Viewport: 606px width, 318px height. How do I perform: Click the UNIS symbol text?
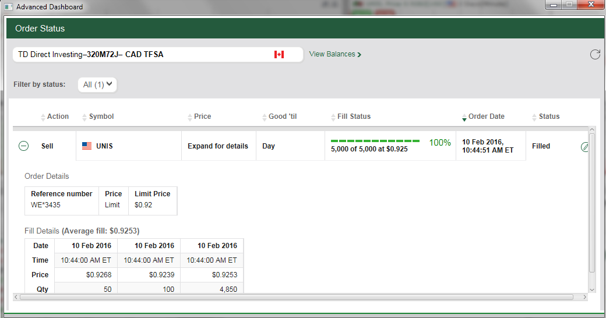pos(104,146)
